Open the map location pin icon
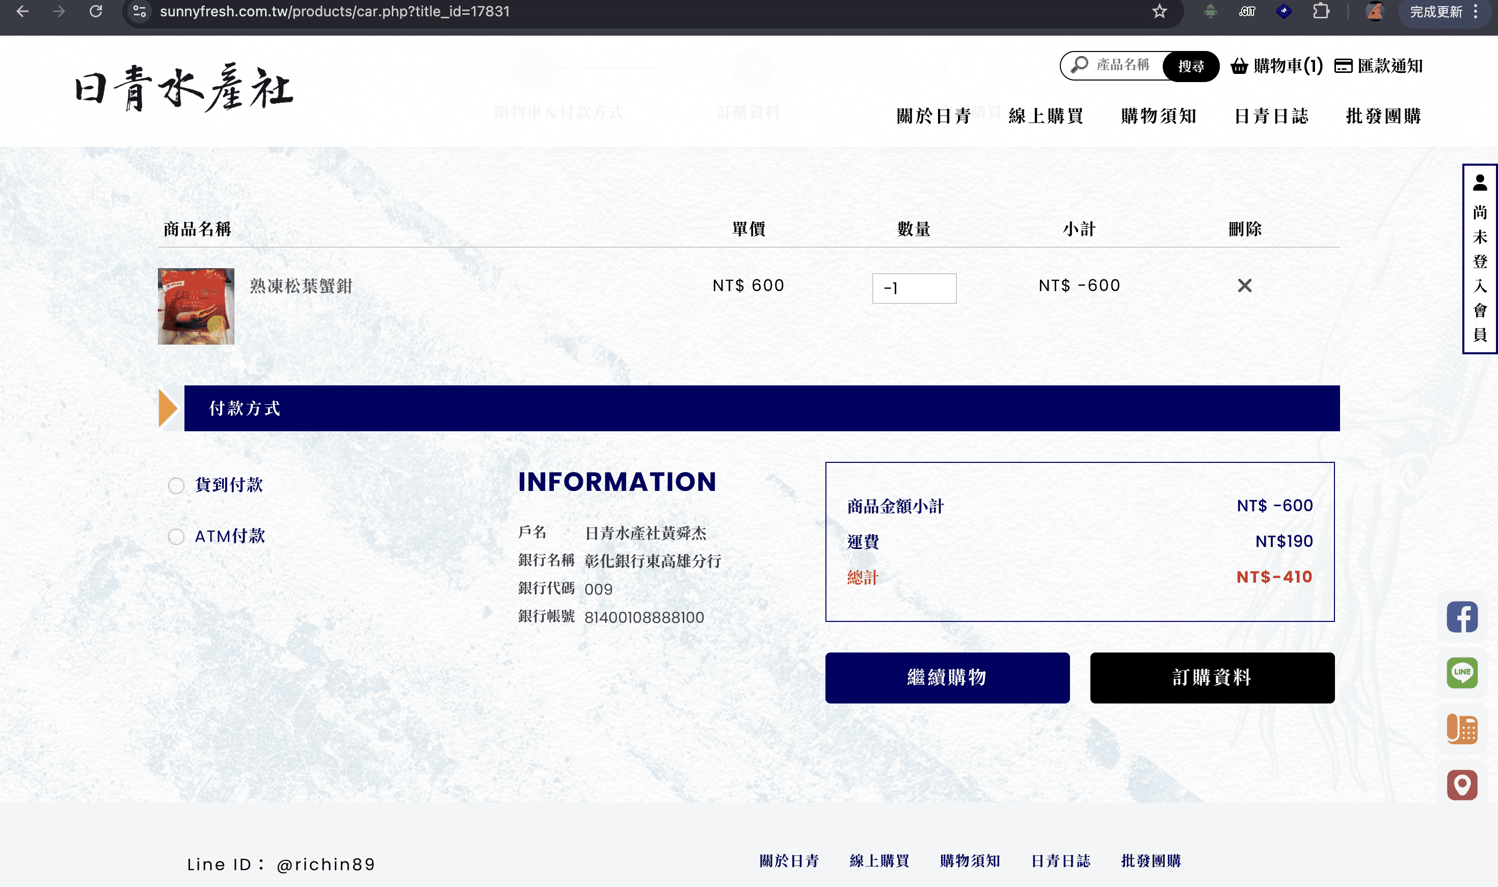The width and height of the screenshot is (1498, 887). pos(1462,785)
